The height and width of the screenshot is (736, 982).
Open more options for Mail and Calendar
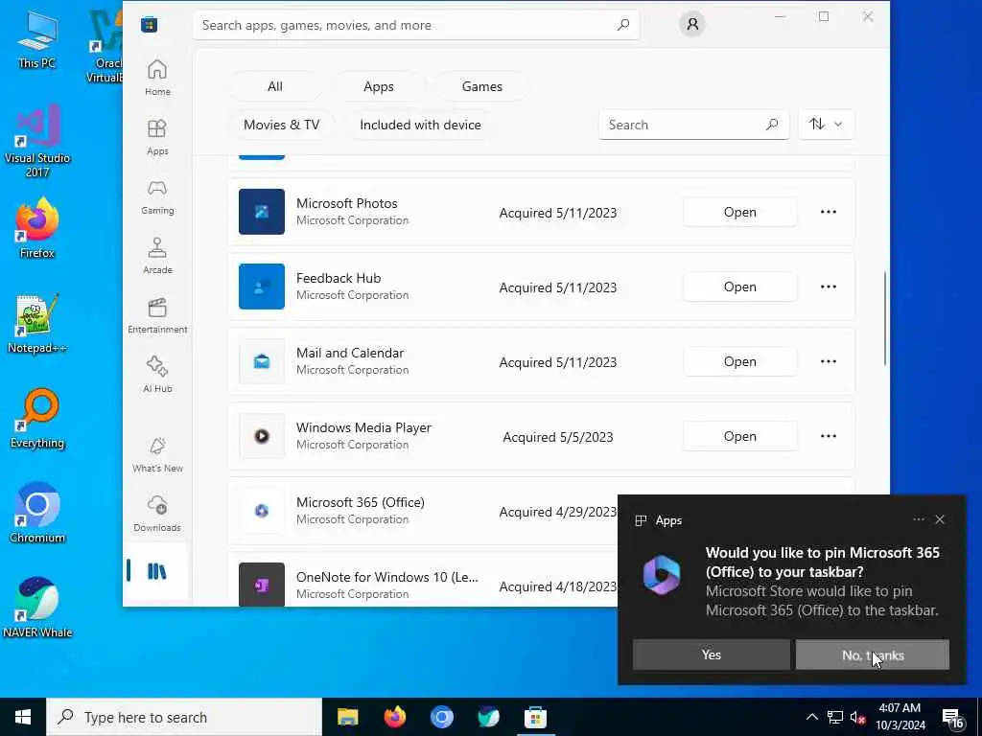pos(828,361)
